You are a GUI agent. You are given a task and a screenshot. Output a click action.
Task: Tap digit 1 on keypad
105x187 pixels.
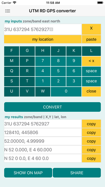coord(43,81)
